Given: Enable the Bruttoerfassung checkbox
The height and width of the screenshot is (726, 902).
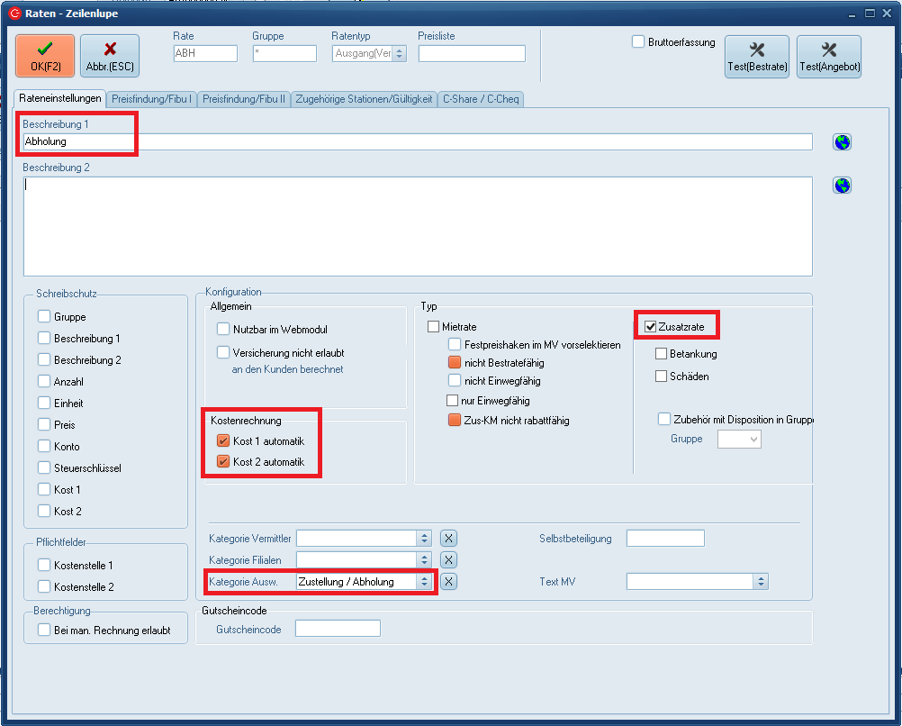Looking at the screenshot, I should (638, 42).
